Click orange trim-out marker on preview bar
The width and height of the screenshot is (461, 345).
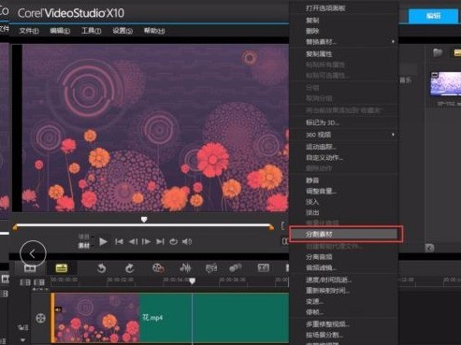(271, 227)
